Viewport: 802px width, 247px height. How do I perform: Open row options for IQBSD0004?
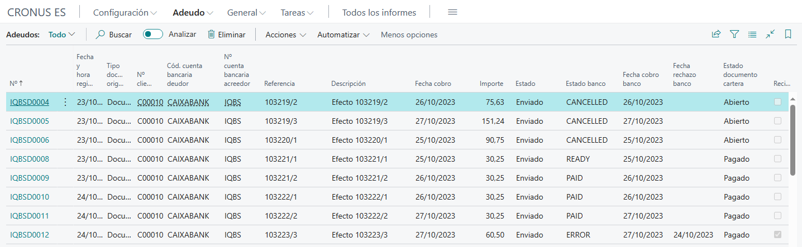pyautogui.click(x=65, y=102)
